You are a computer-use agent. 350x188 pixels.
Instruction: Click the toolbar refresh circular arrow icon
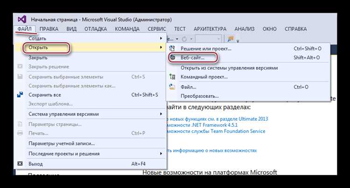coord(184,39)
